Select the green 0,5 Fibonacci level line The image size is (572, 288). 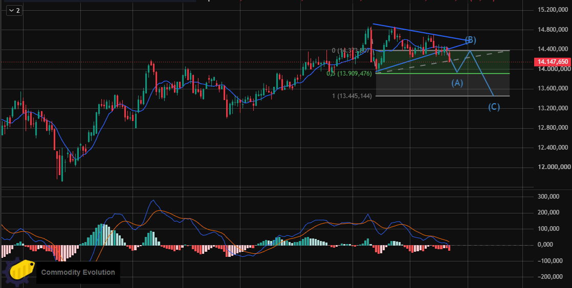(x=443, y=74)
